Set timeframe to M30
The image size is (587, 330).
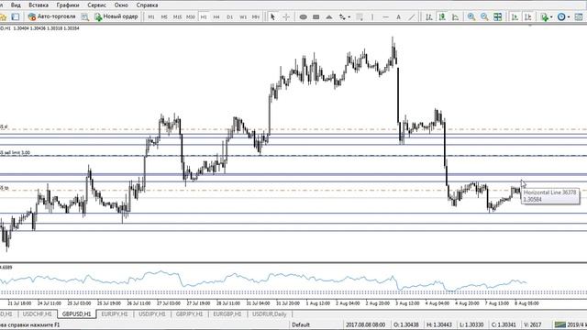click(191, 16)
